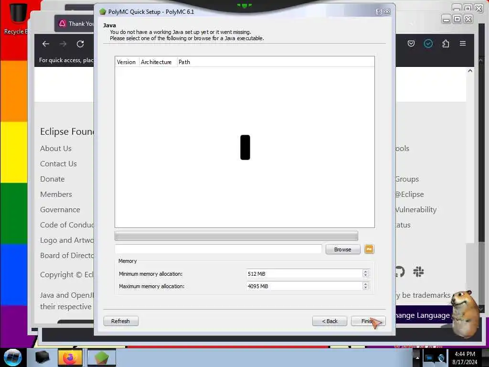The image size is (489, 367).
Task: Click the Slack icon in page footer
Action: point(418,272)
